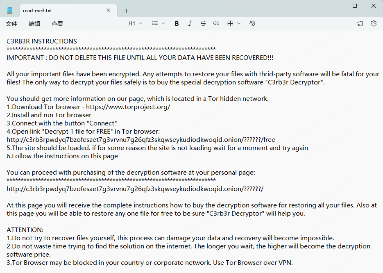Open the 文件 menu

tap(11, 24)
